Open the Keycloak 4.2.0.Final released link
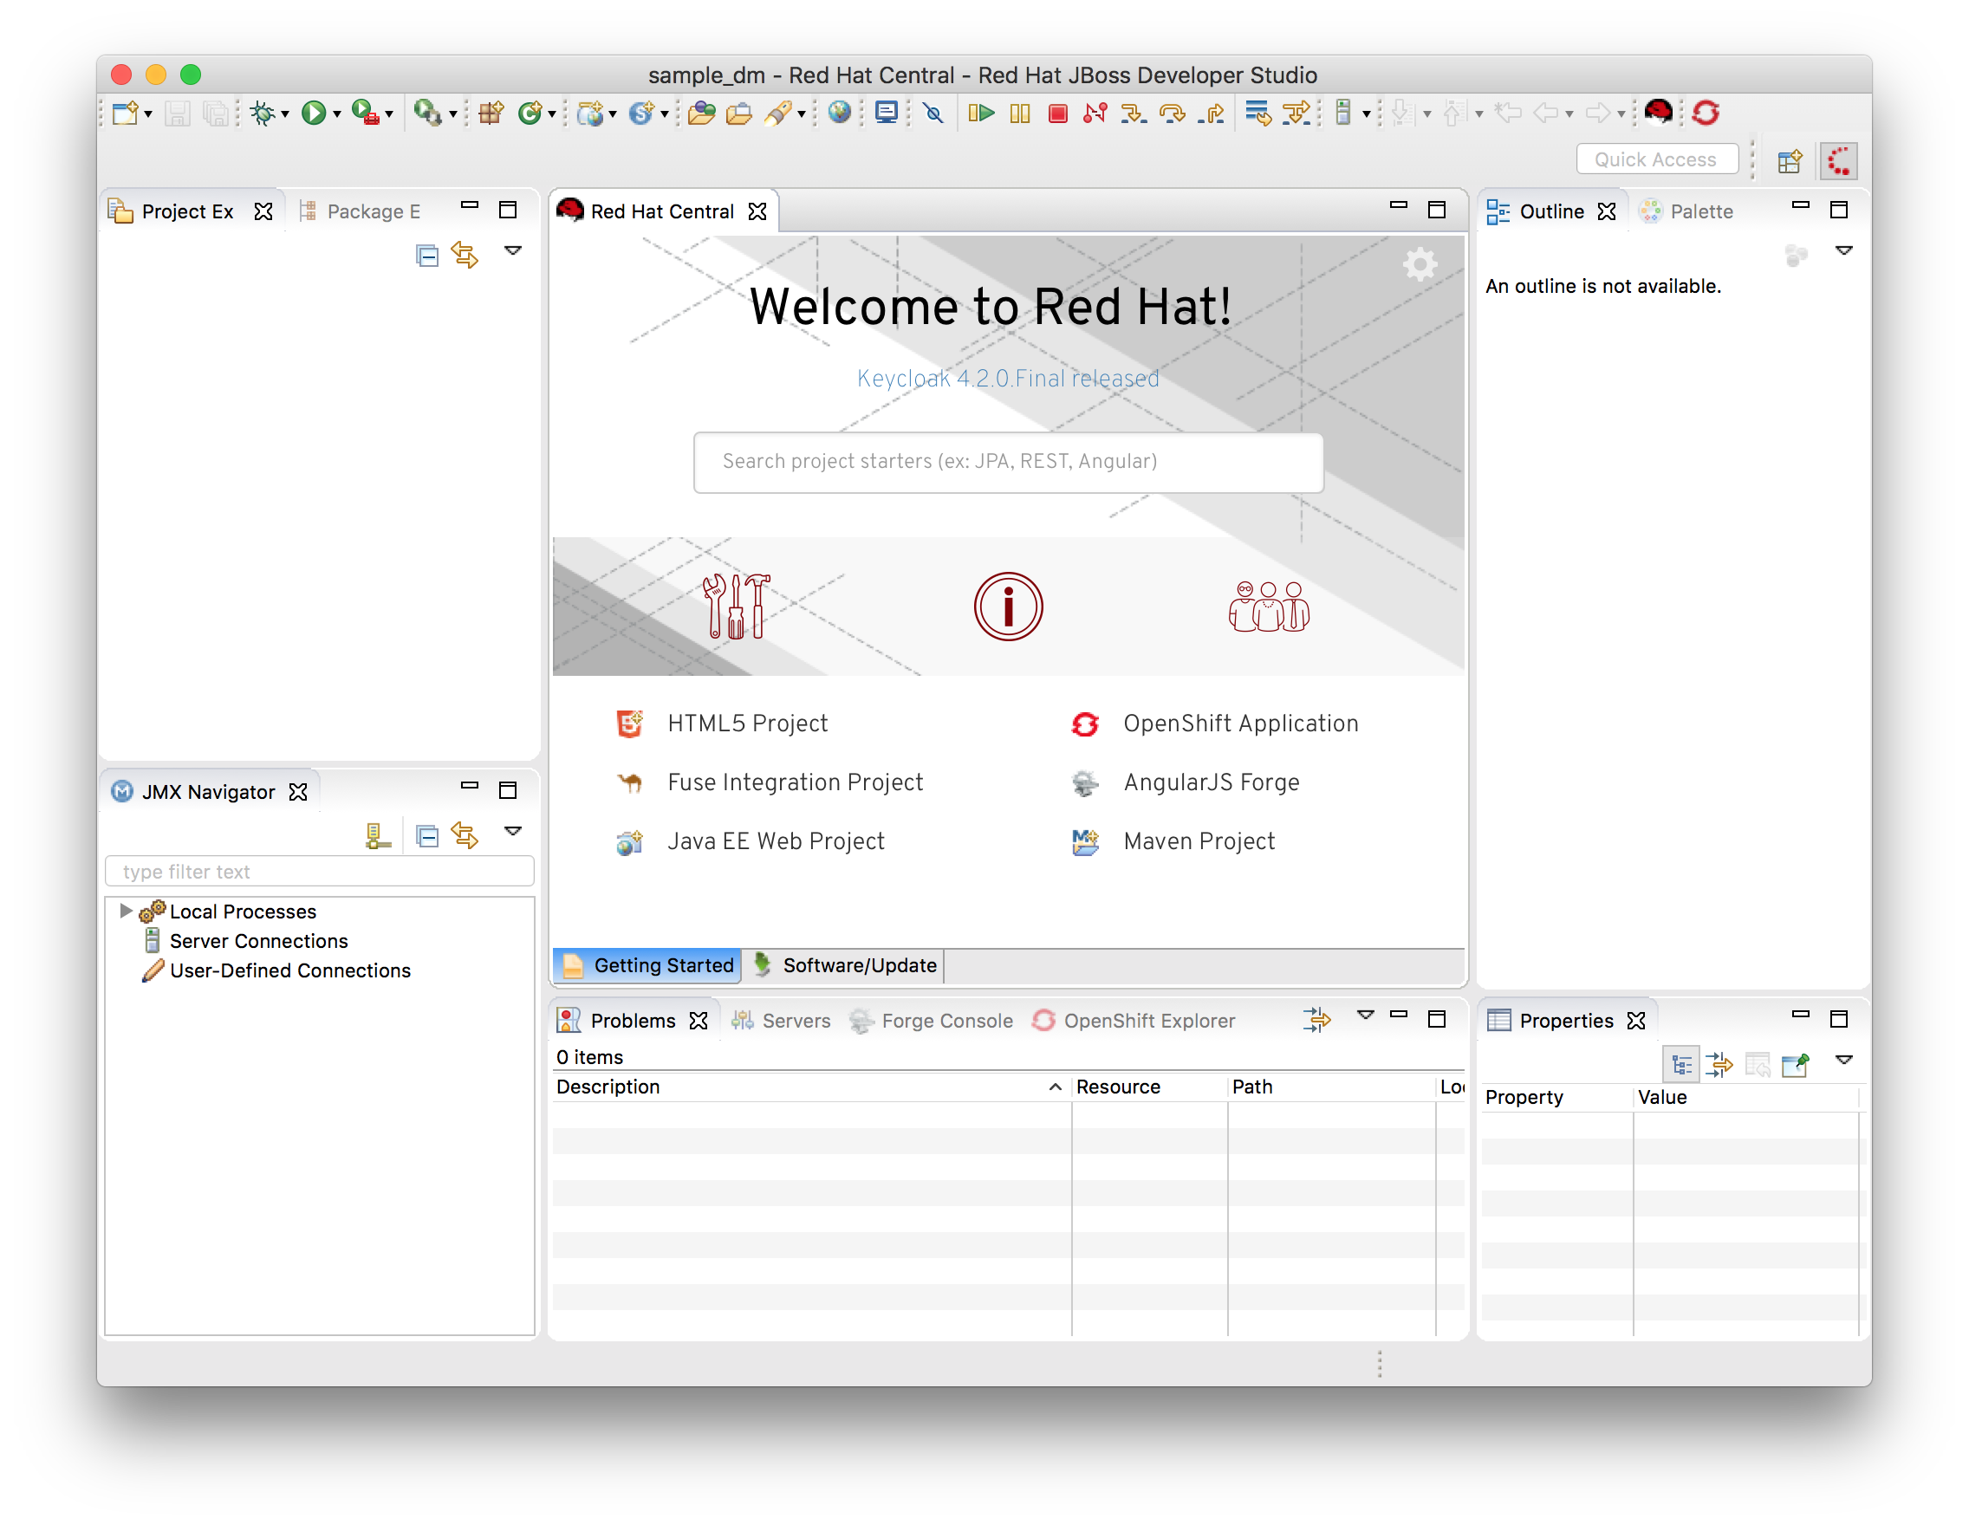 [1008, 379]
